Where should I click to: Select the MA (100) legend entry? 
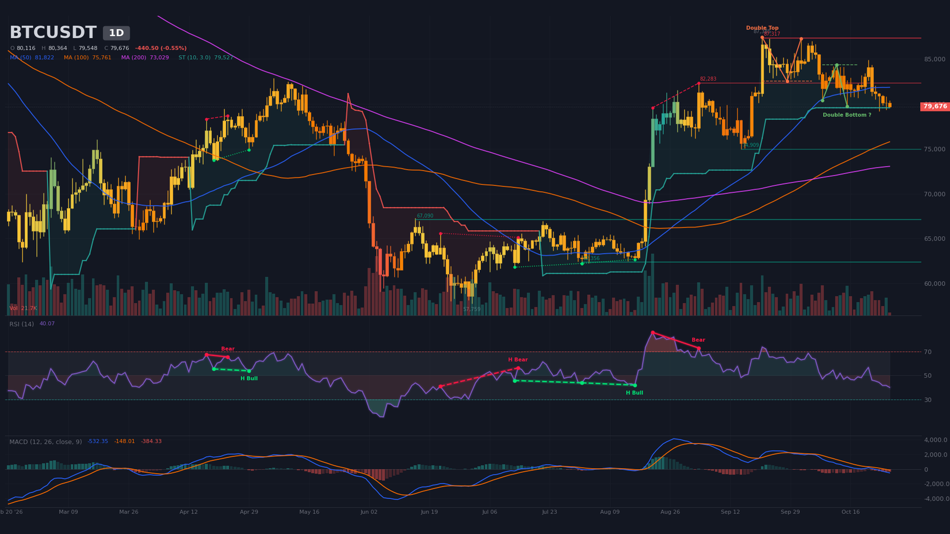click(87, 58)
